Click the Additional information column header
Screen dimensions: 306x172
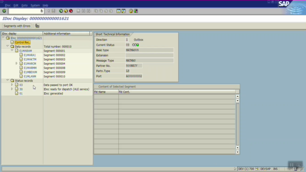coord(66,33)
